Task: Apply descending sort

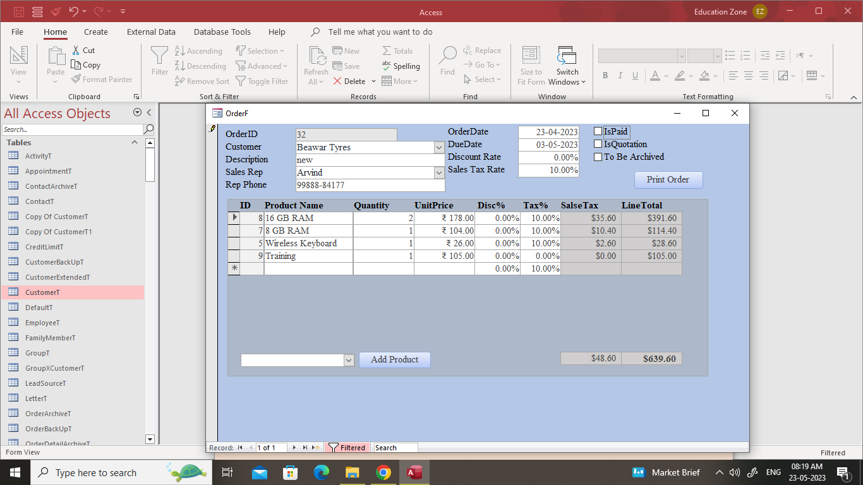Action: coord(200,66)
